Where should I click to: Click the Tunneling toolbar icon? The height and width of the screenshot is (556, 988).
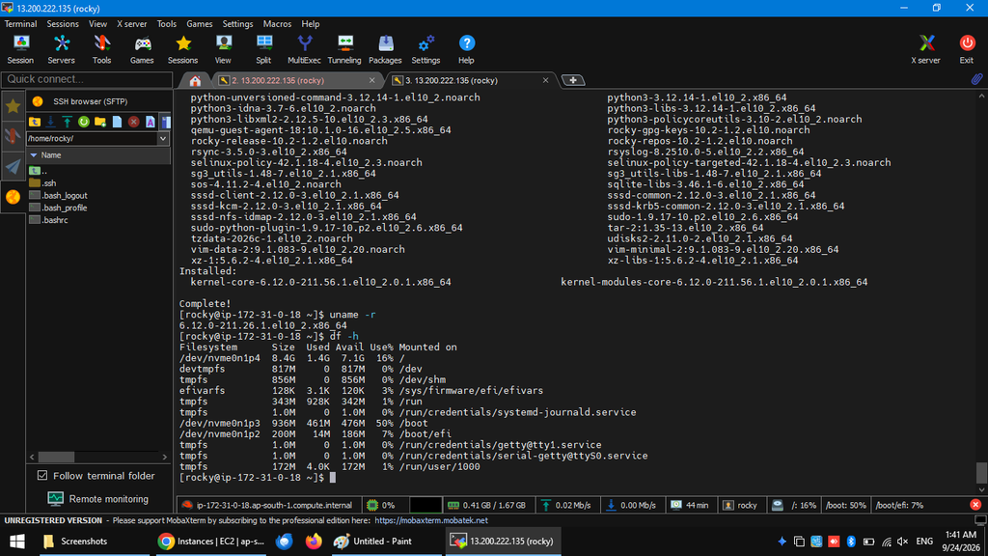344,49
